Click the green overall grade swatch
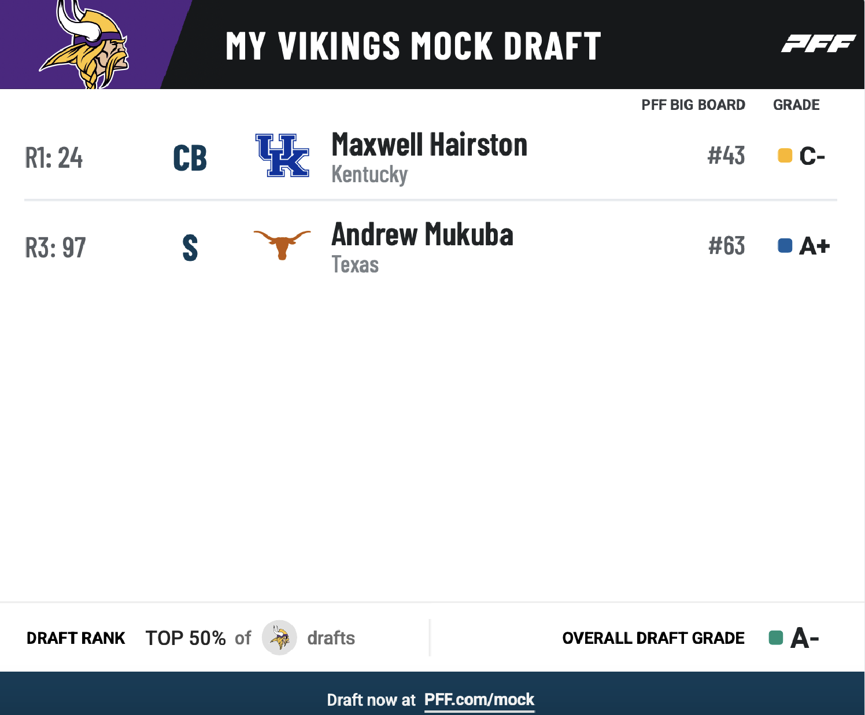 pyautogui.click(x=775, y=638)
